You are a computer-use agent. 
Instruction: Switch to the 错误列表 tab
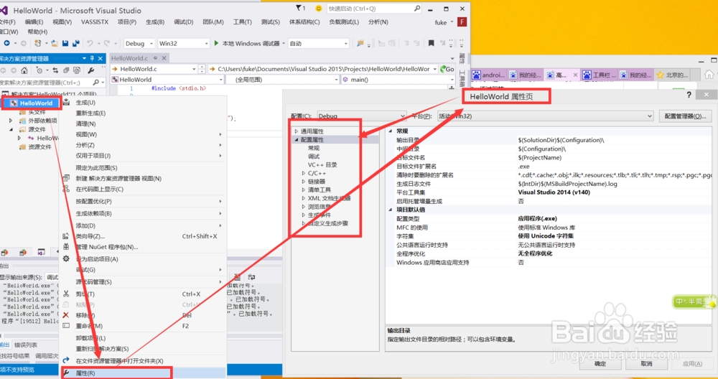(26, 345)
